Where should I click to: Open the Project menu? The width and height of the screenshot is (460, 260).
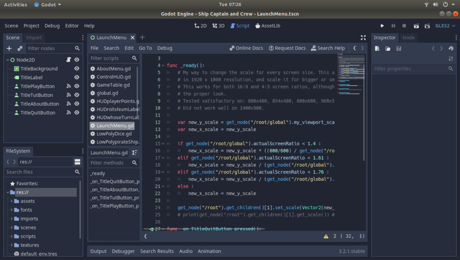click(x=31, y=26)
